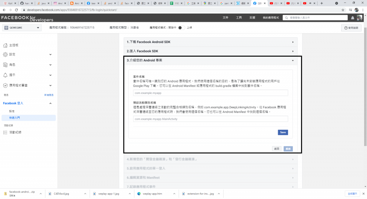This screenshot has height=199, width=367.
Task: Toggle app mode switch from 開發中 to 上線
Action: [x=181, y=28]
